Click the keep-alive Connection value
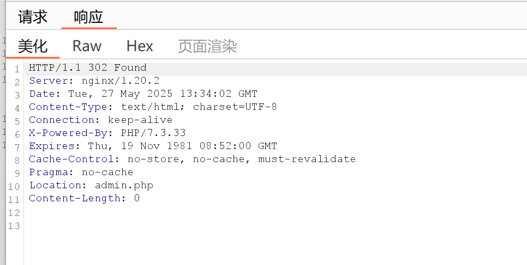This screenshot has height=265, width=527. 140,120
